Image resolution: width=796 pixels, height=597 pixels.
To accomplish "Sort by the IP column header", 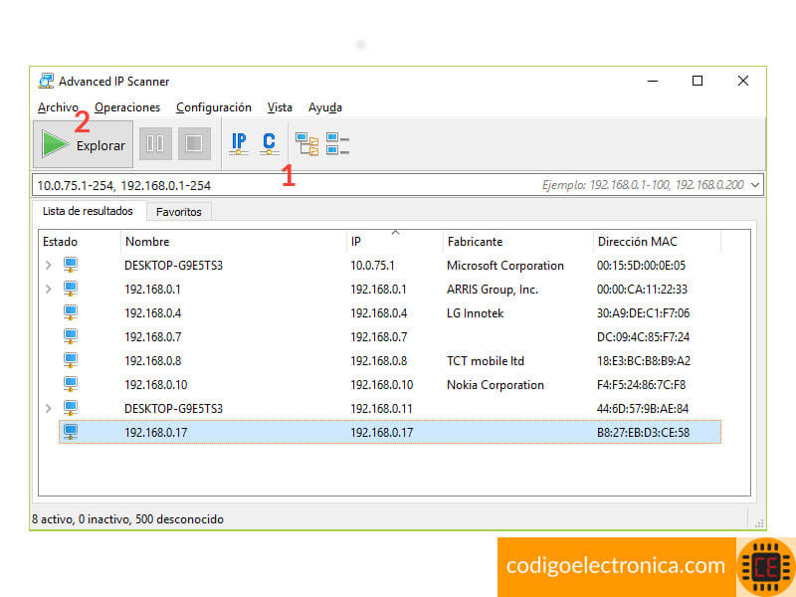I will [395, 242].
